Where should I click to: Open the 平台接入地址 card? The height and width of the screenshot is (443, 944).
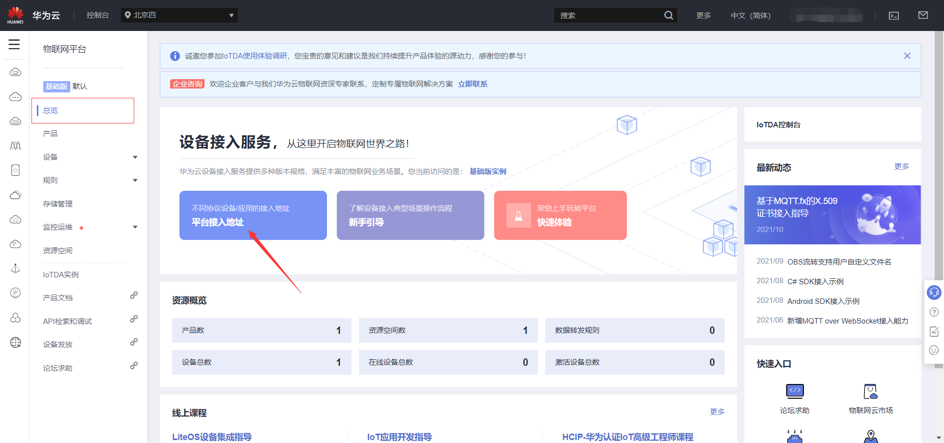(x=253, y=215)
